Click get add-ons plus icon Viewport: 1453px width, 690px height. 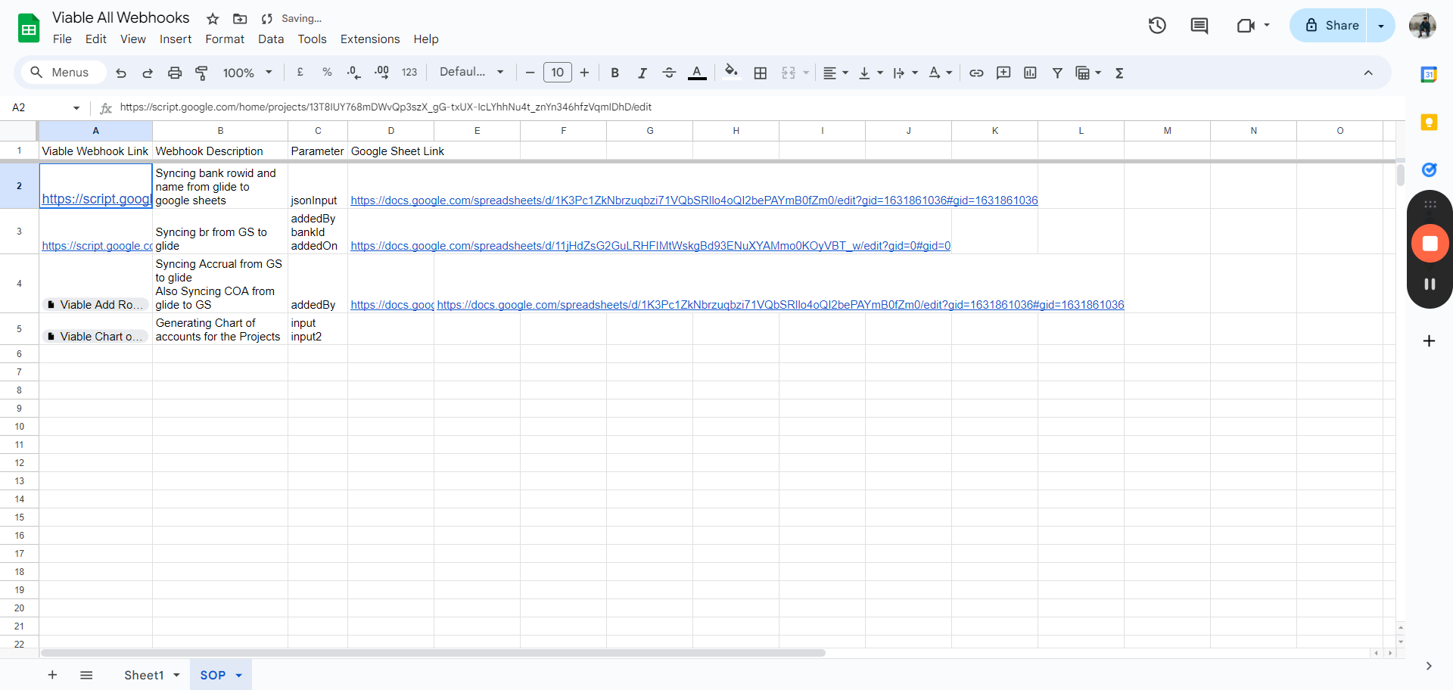coord(1429,341)
